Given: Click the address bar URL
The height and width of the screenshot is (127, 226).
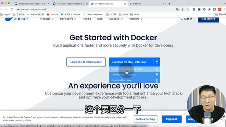Looking at the screenshot, I should [x=34, y=10].
